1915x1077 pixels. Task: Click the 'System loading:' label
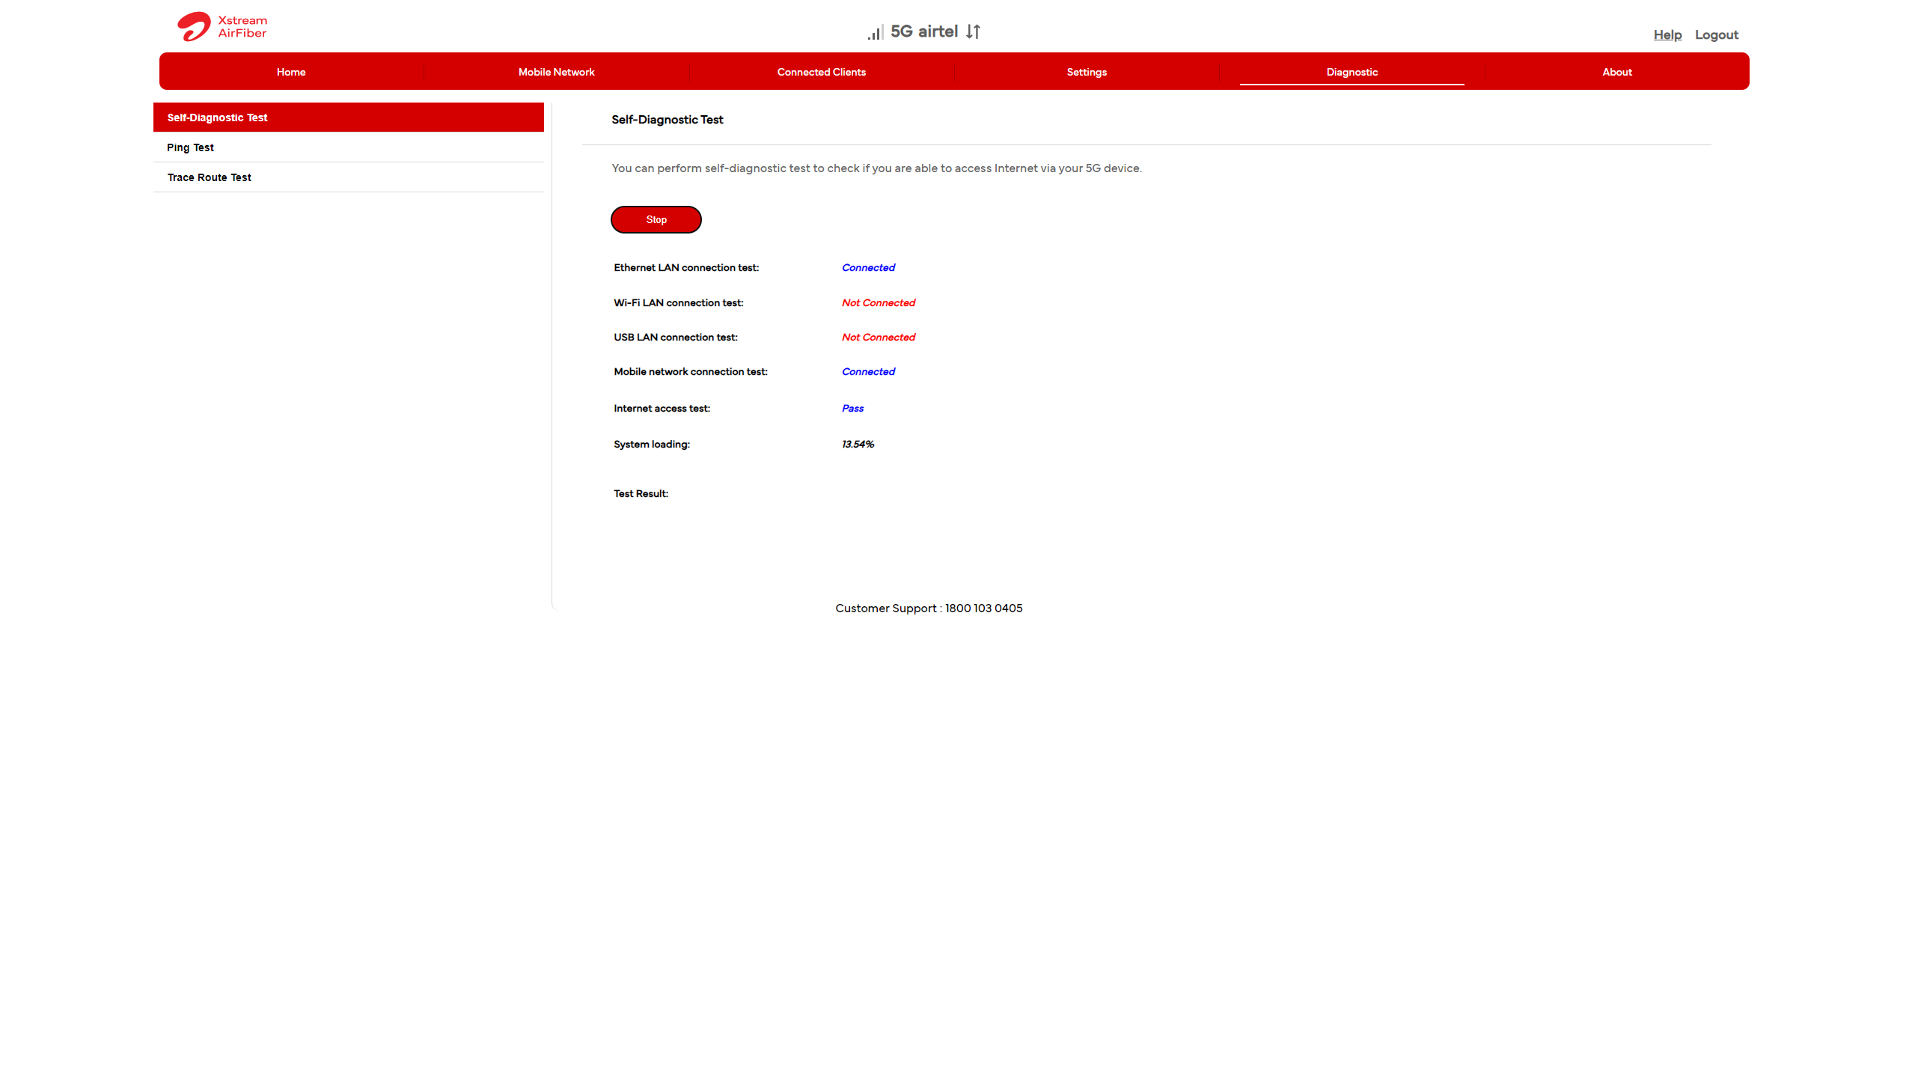point(651,444)
